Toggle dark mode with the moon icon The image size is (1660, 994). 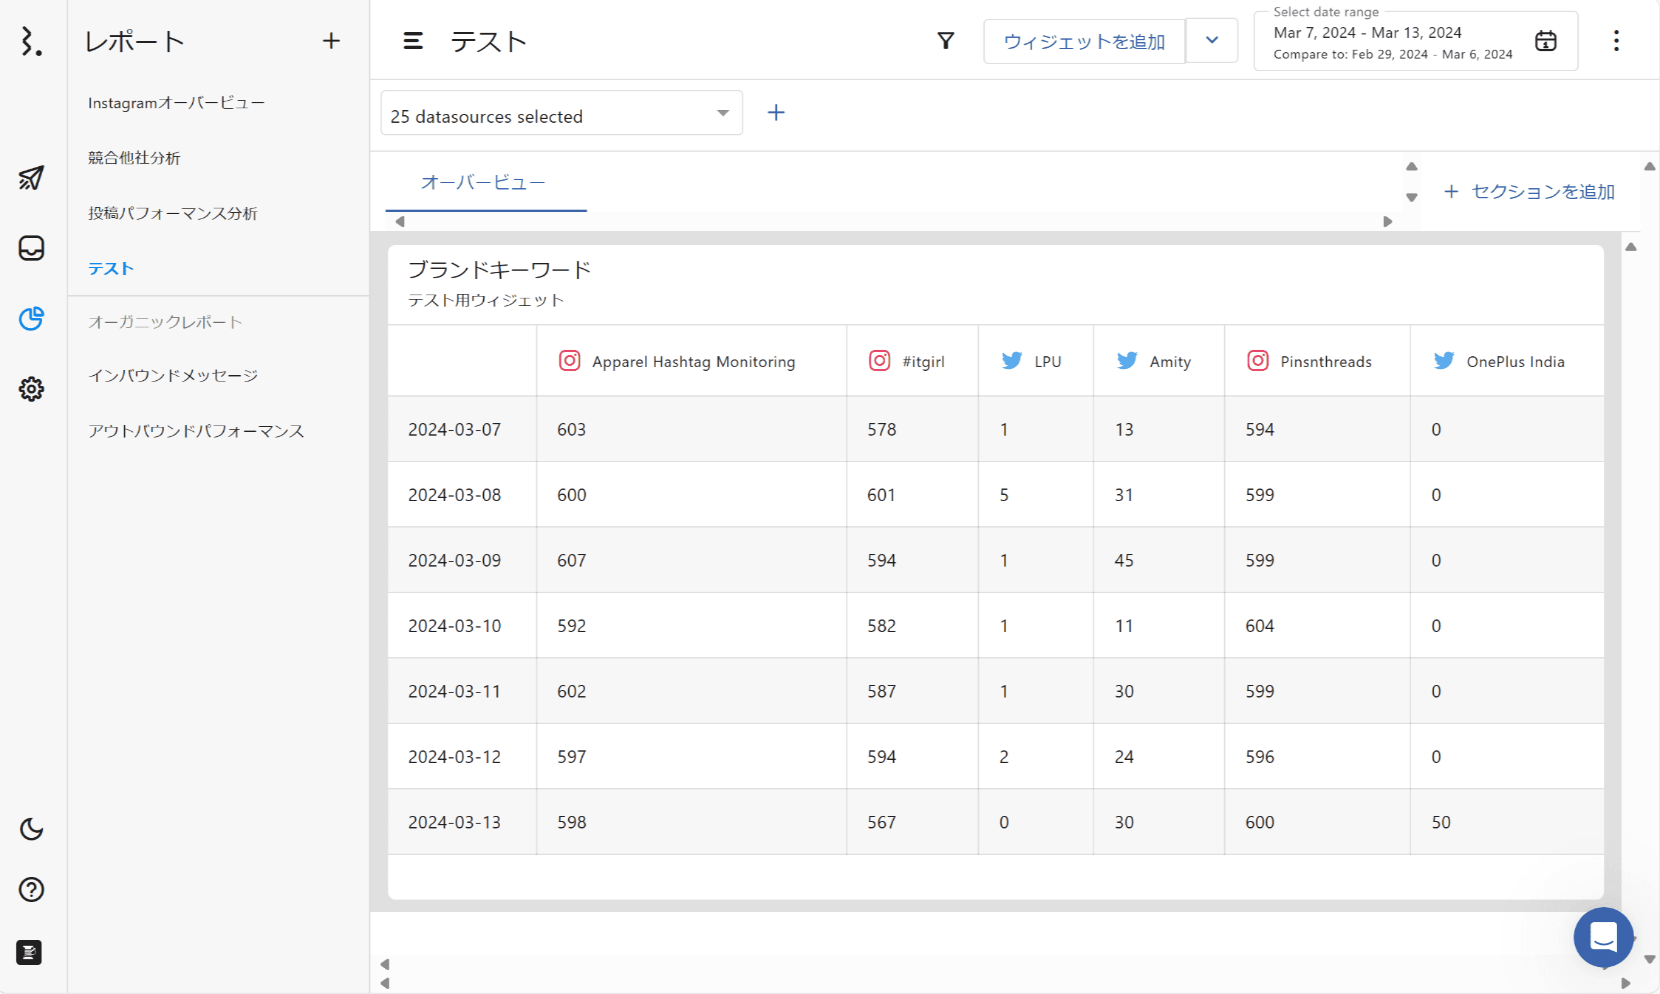coord(31,829)
